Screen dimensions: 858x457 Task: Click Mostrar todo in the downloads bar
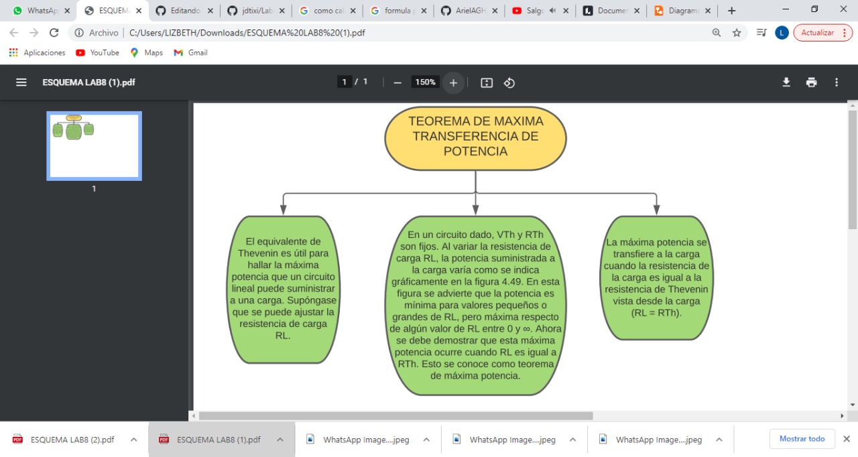point(802,439)
